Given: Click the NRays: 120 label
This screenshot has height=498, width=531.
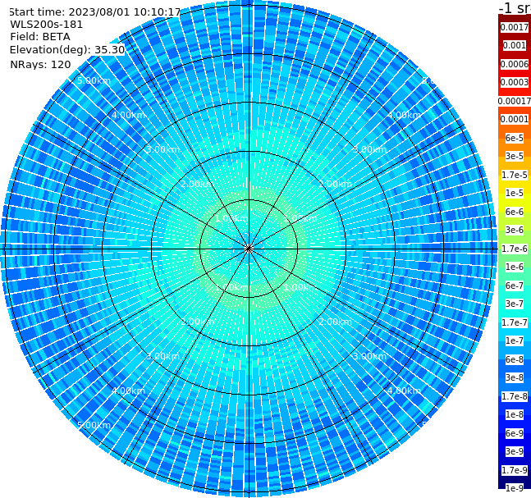Looking at the screenshot, I should (40, 64).
